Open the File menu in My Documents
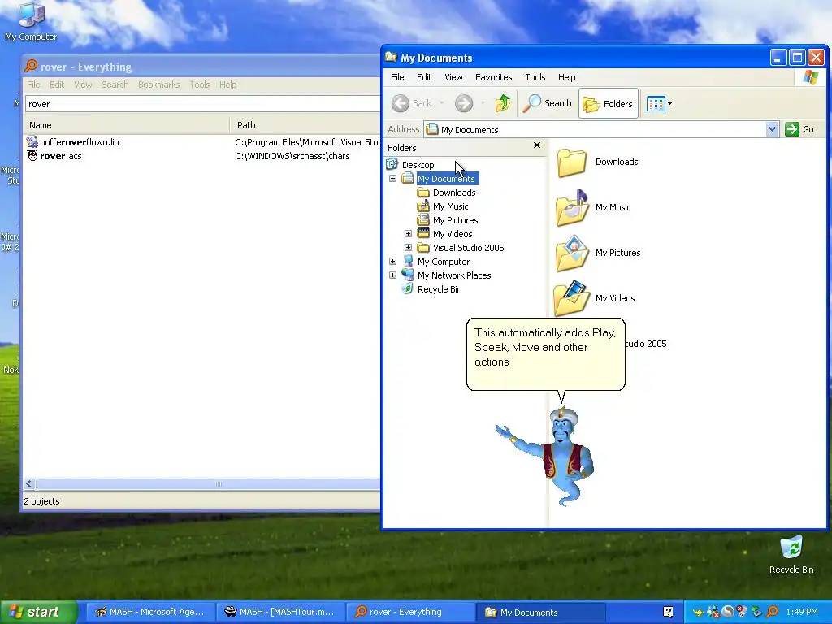 [397, 77]
